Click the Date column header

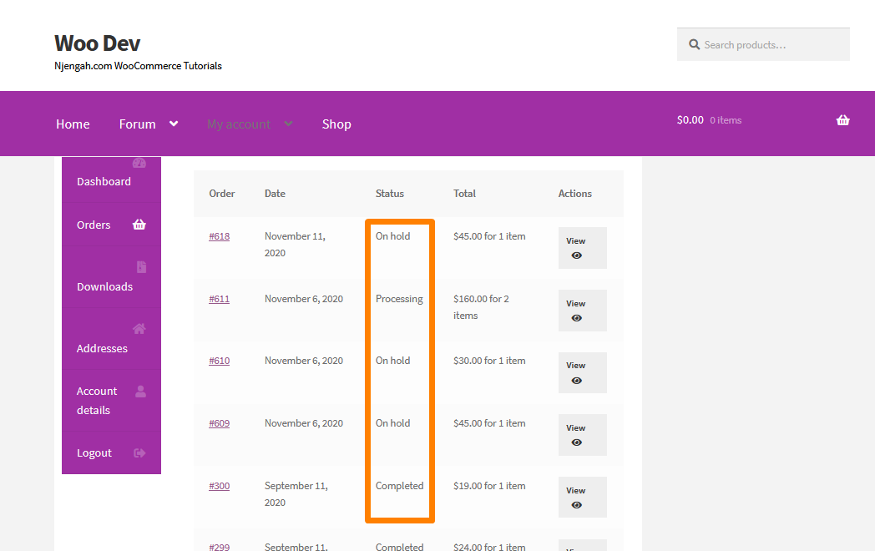tap(275, 193)
